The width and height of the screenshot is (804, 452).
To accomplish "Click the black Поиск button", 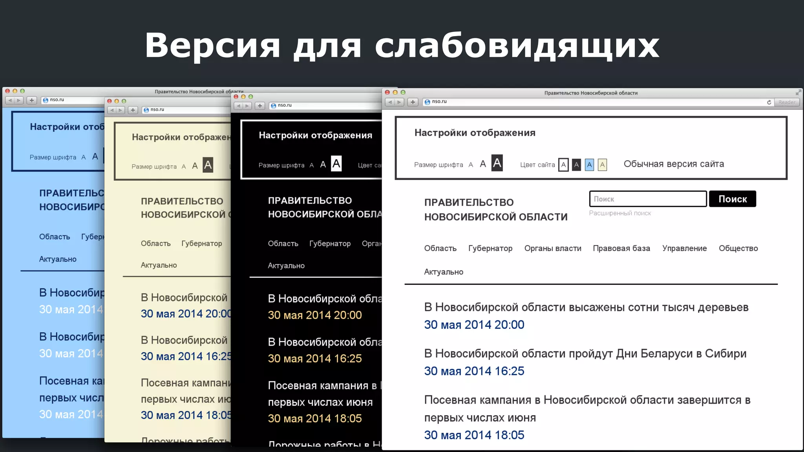I will (733, 199).
